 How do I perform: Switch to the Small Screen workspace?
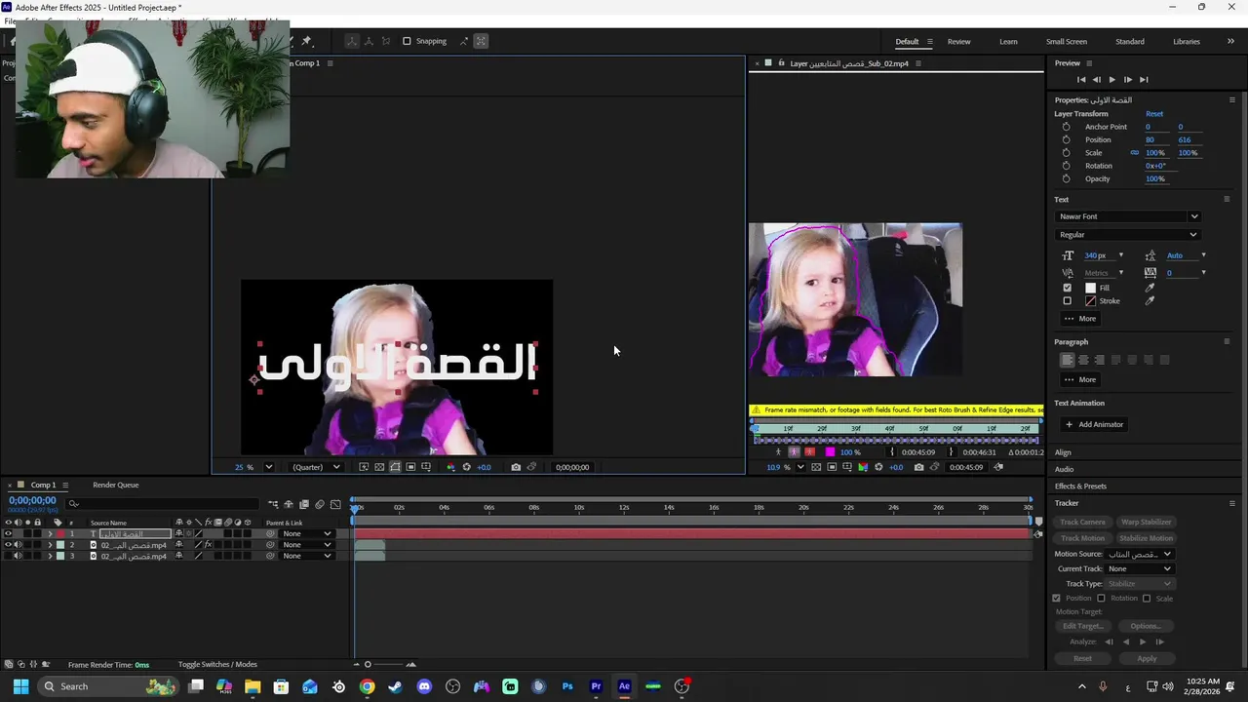(1067, 41)
